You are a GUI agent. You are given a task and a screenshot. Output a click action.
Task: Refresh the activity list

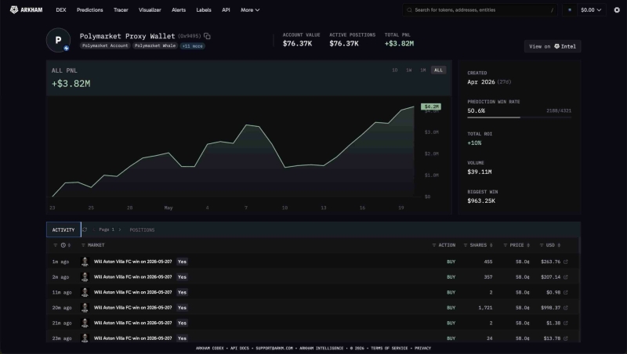[85, 229]
